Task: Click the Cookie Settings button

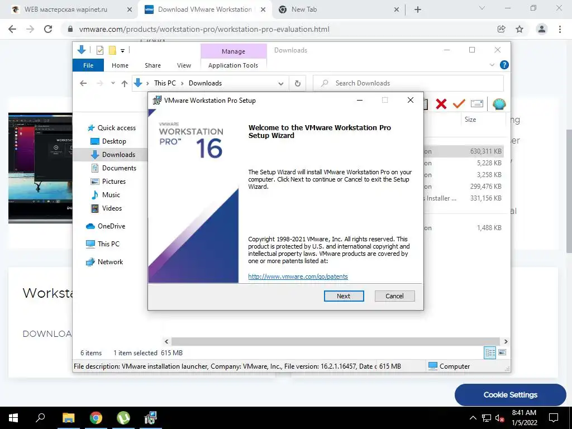Action: coord(510,395)
